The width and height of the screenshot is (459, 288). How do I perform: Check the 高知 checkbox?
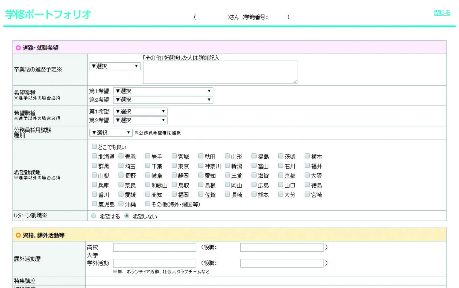point(148,194)
